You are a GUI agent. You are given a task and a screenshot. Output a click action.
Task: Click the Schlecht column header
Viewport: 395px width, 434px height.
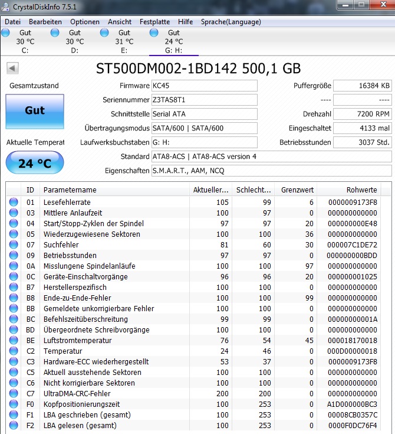(253, 190)
